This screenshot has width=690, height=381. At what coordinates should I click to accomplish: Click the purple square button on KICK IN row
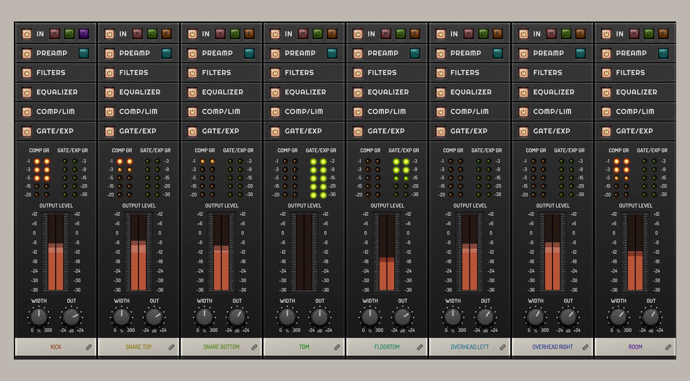[83, 34]
